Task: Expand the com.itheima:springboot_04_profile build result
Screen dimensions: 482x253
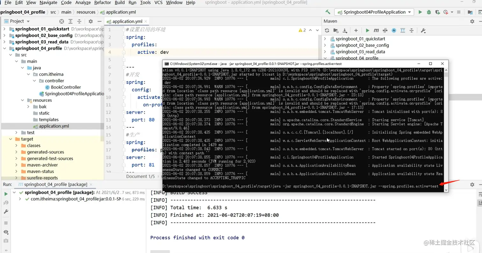Action: (20, 198)
